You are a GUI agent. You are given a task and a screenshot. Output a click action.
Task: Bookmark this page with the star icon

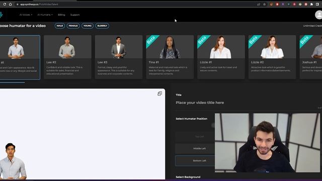click(x=264, y=5)
